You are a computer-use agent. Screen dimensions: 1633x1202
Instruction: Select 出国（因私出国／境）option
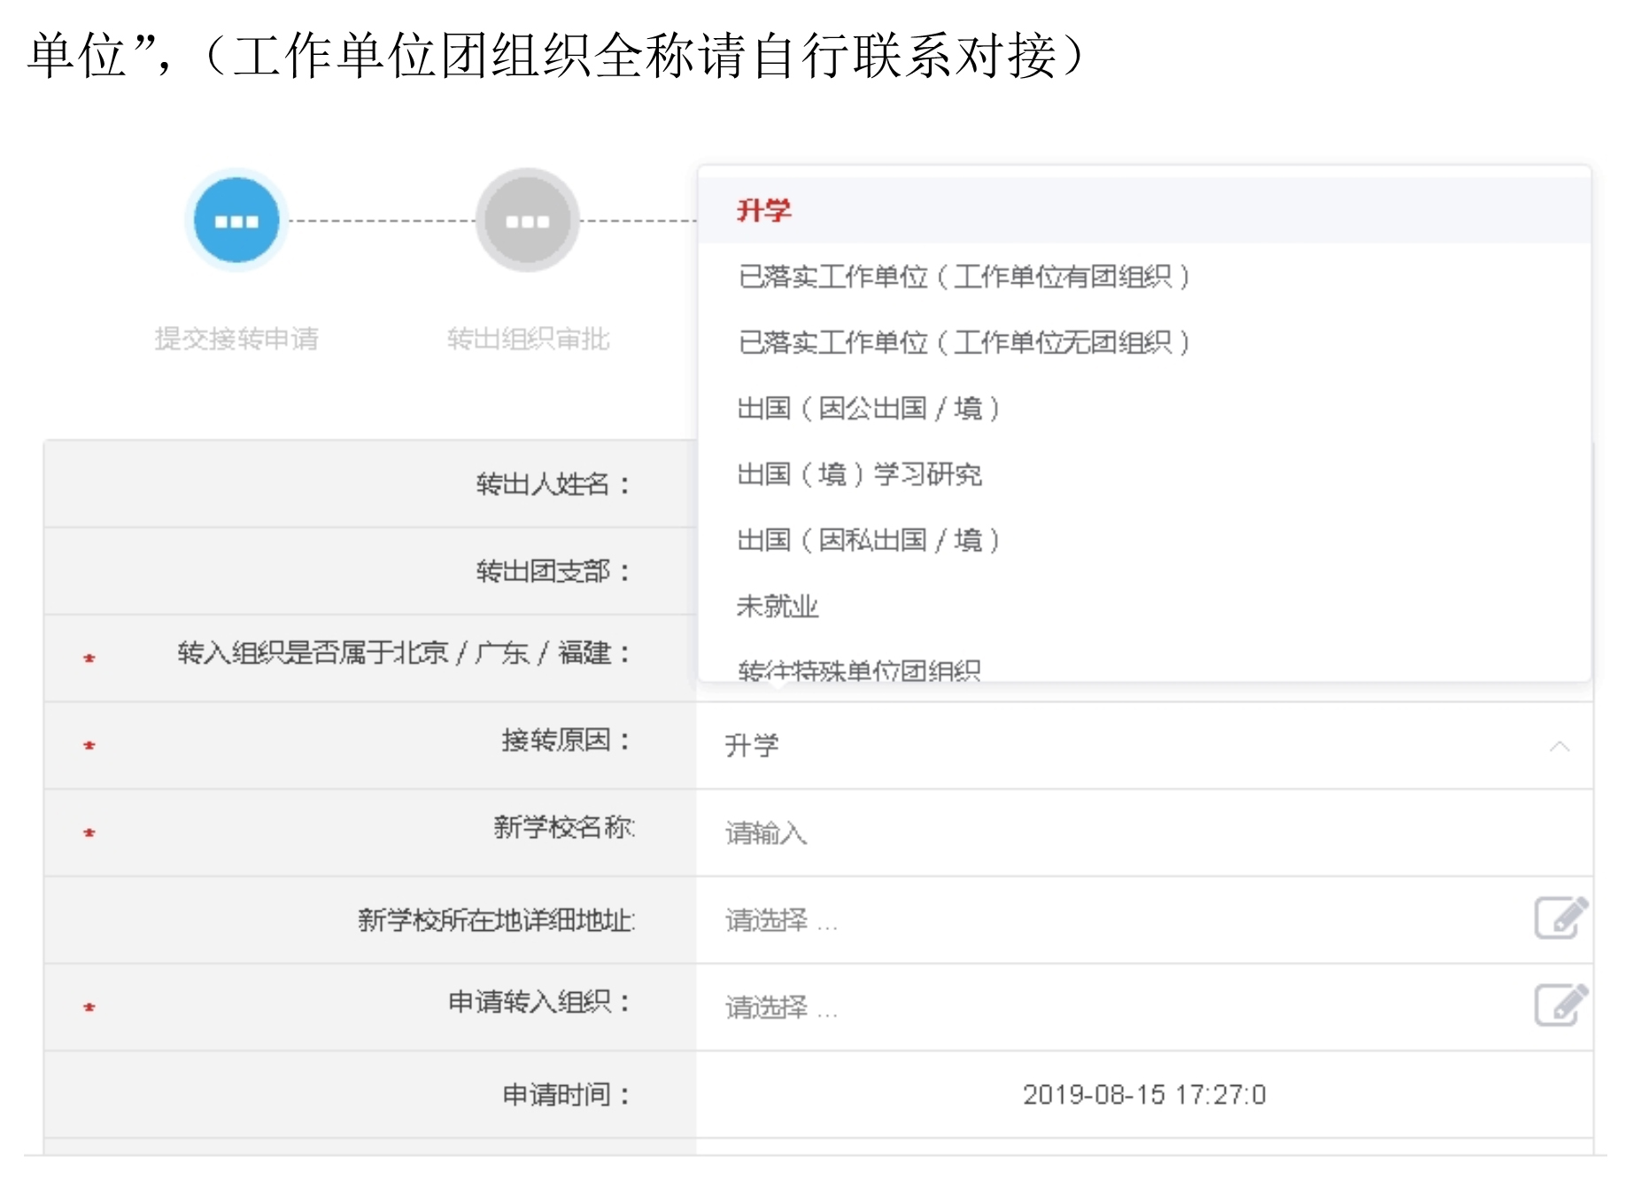coord(868,540)
